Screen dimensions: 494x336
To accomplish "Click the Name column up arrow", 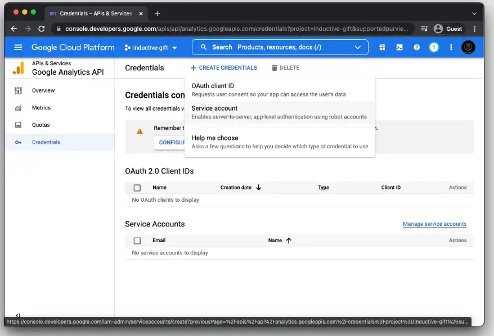I will click(x=289, y=240).
